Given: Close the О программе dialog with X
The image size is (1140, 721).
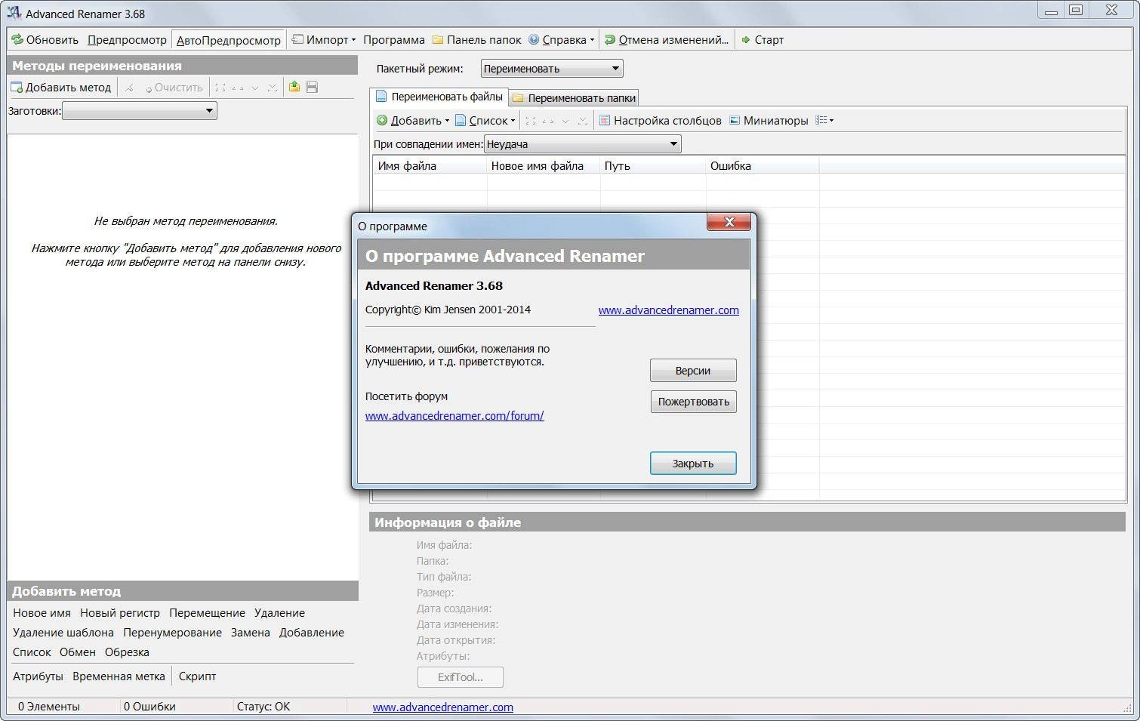Looking at the screenshot, I should [x=729, y=222].
